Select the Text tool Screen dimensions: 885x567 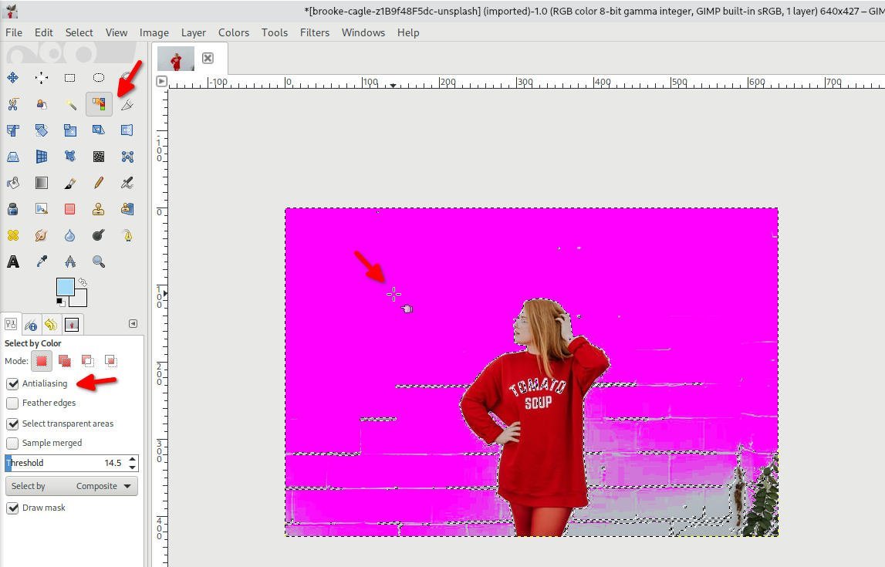point(12,261)
